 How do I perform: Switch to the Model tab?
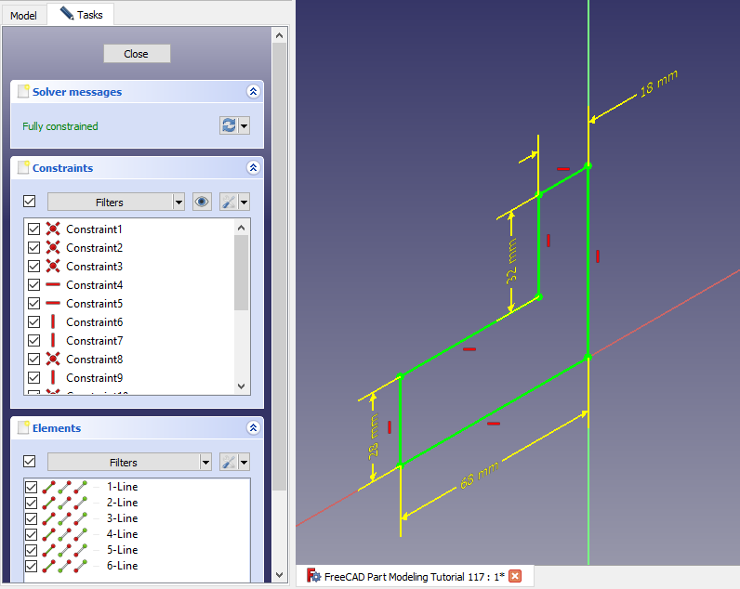pyautogui.click(x=23, y=16)
